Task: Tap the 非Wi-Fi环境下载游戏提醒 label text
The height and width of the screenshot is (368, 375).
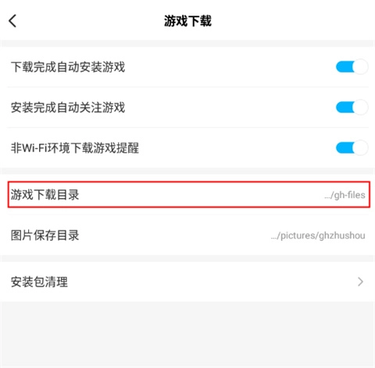Action: [x=75, y=148]
